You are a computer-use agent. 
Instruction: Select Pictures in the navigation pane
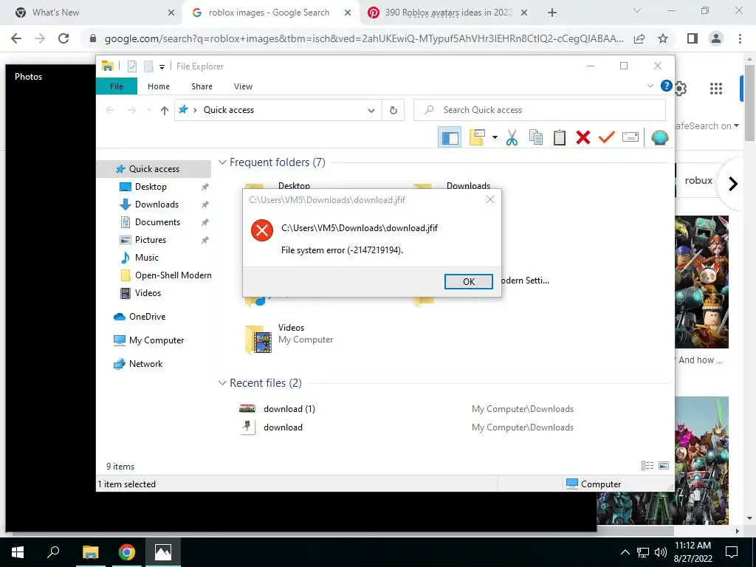pos(151,240)
